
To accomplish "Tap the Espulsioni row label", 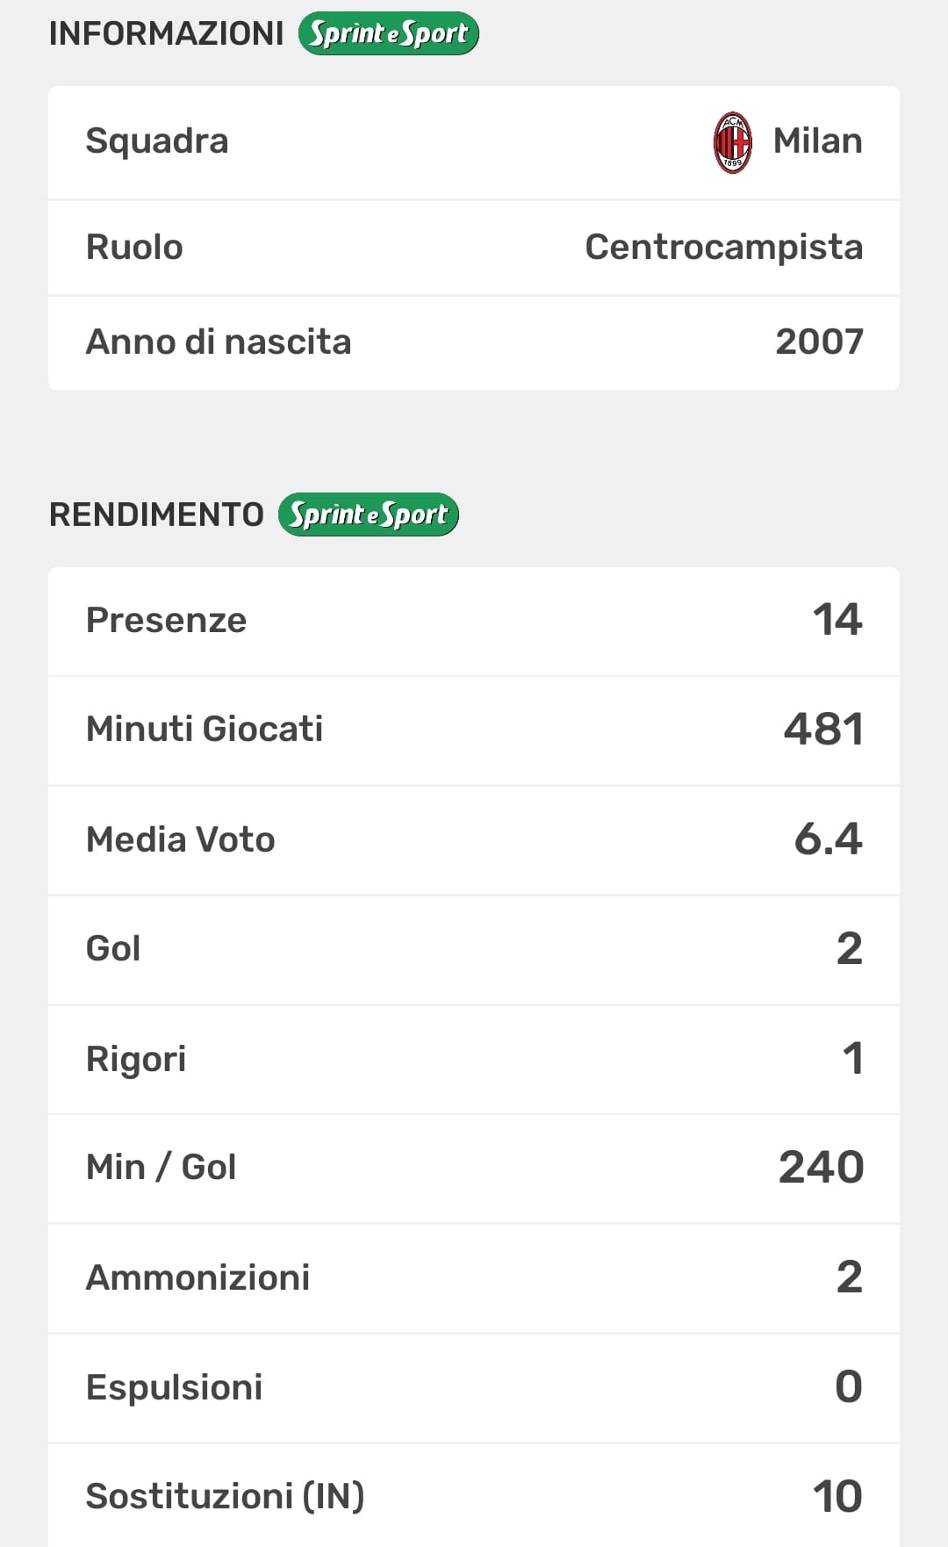I will coord(174,1386).
